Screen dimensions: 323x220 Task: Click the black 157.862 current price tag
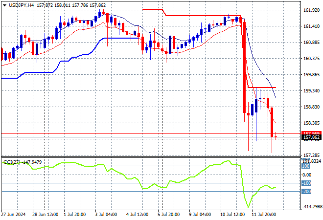311,137
